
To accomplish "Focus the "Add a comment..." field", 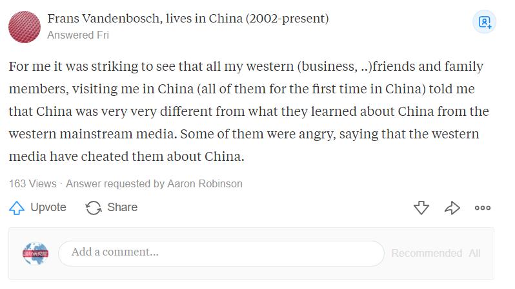I will click(221, 253).
